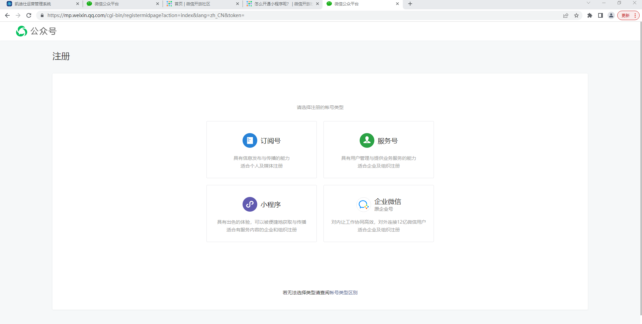
Task: Click 具有信息发布与传播的能力 description text
Action: pyautogui.click(x=262, y=158)
